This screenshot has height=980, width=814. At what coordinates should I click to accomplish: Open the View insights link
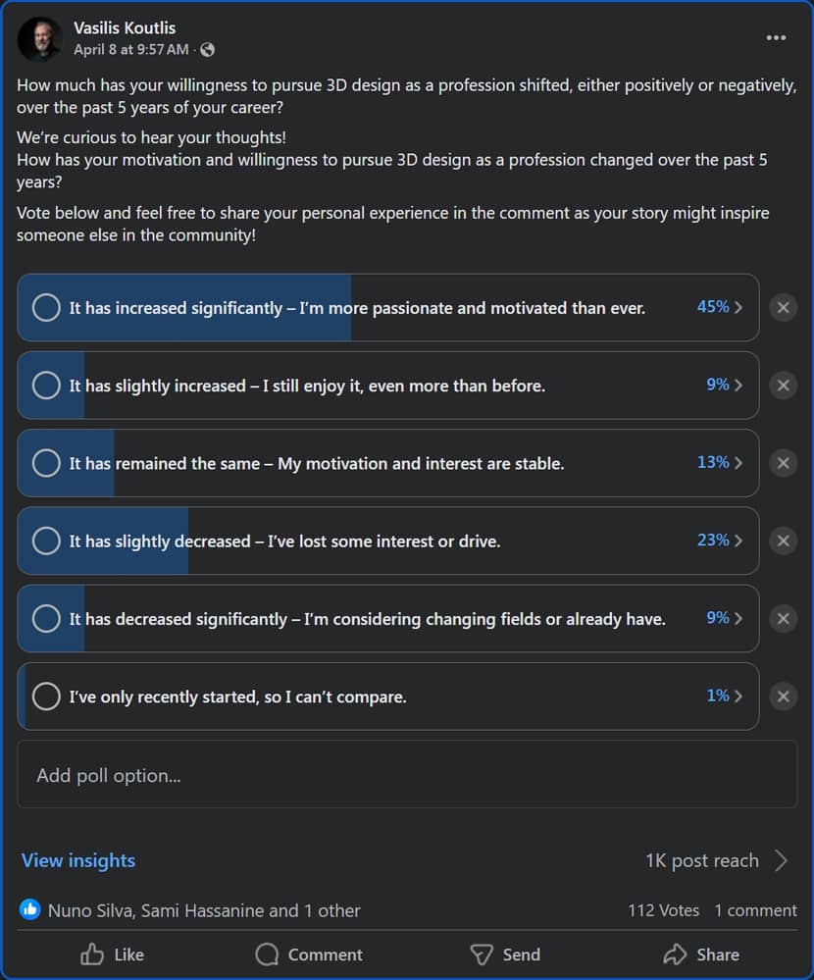tap(78, 860)
